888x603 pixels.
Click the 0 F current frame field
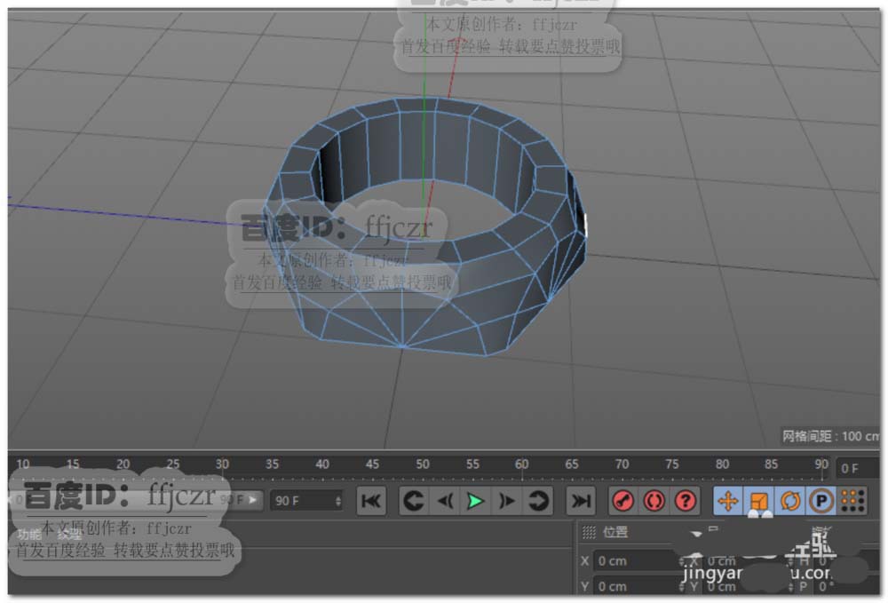tap(857, 468)
